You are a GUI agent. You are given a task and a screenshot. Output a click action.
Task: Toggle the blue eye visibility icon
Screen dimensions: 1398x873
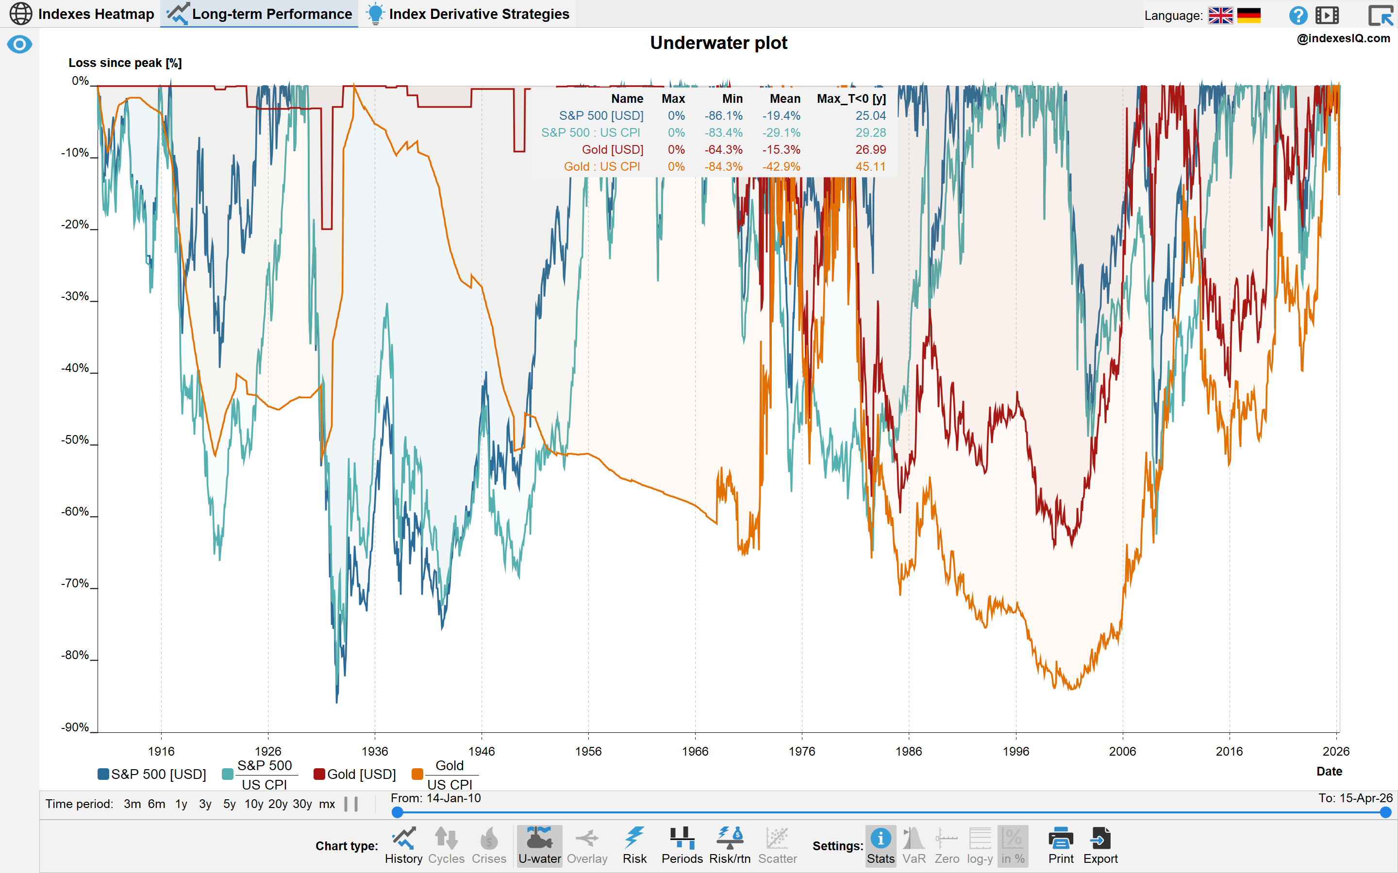(x=19, y=45)
